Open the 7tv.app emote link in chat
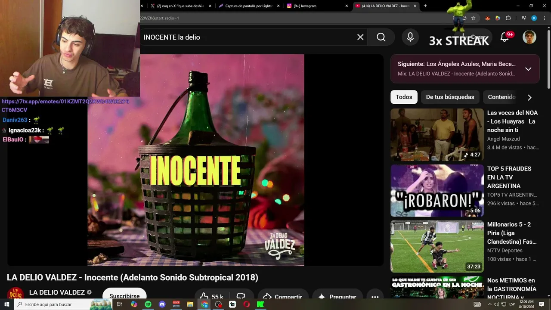The height and width of the screenshot is (310, 551). coord(65,105)
